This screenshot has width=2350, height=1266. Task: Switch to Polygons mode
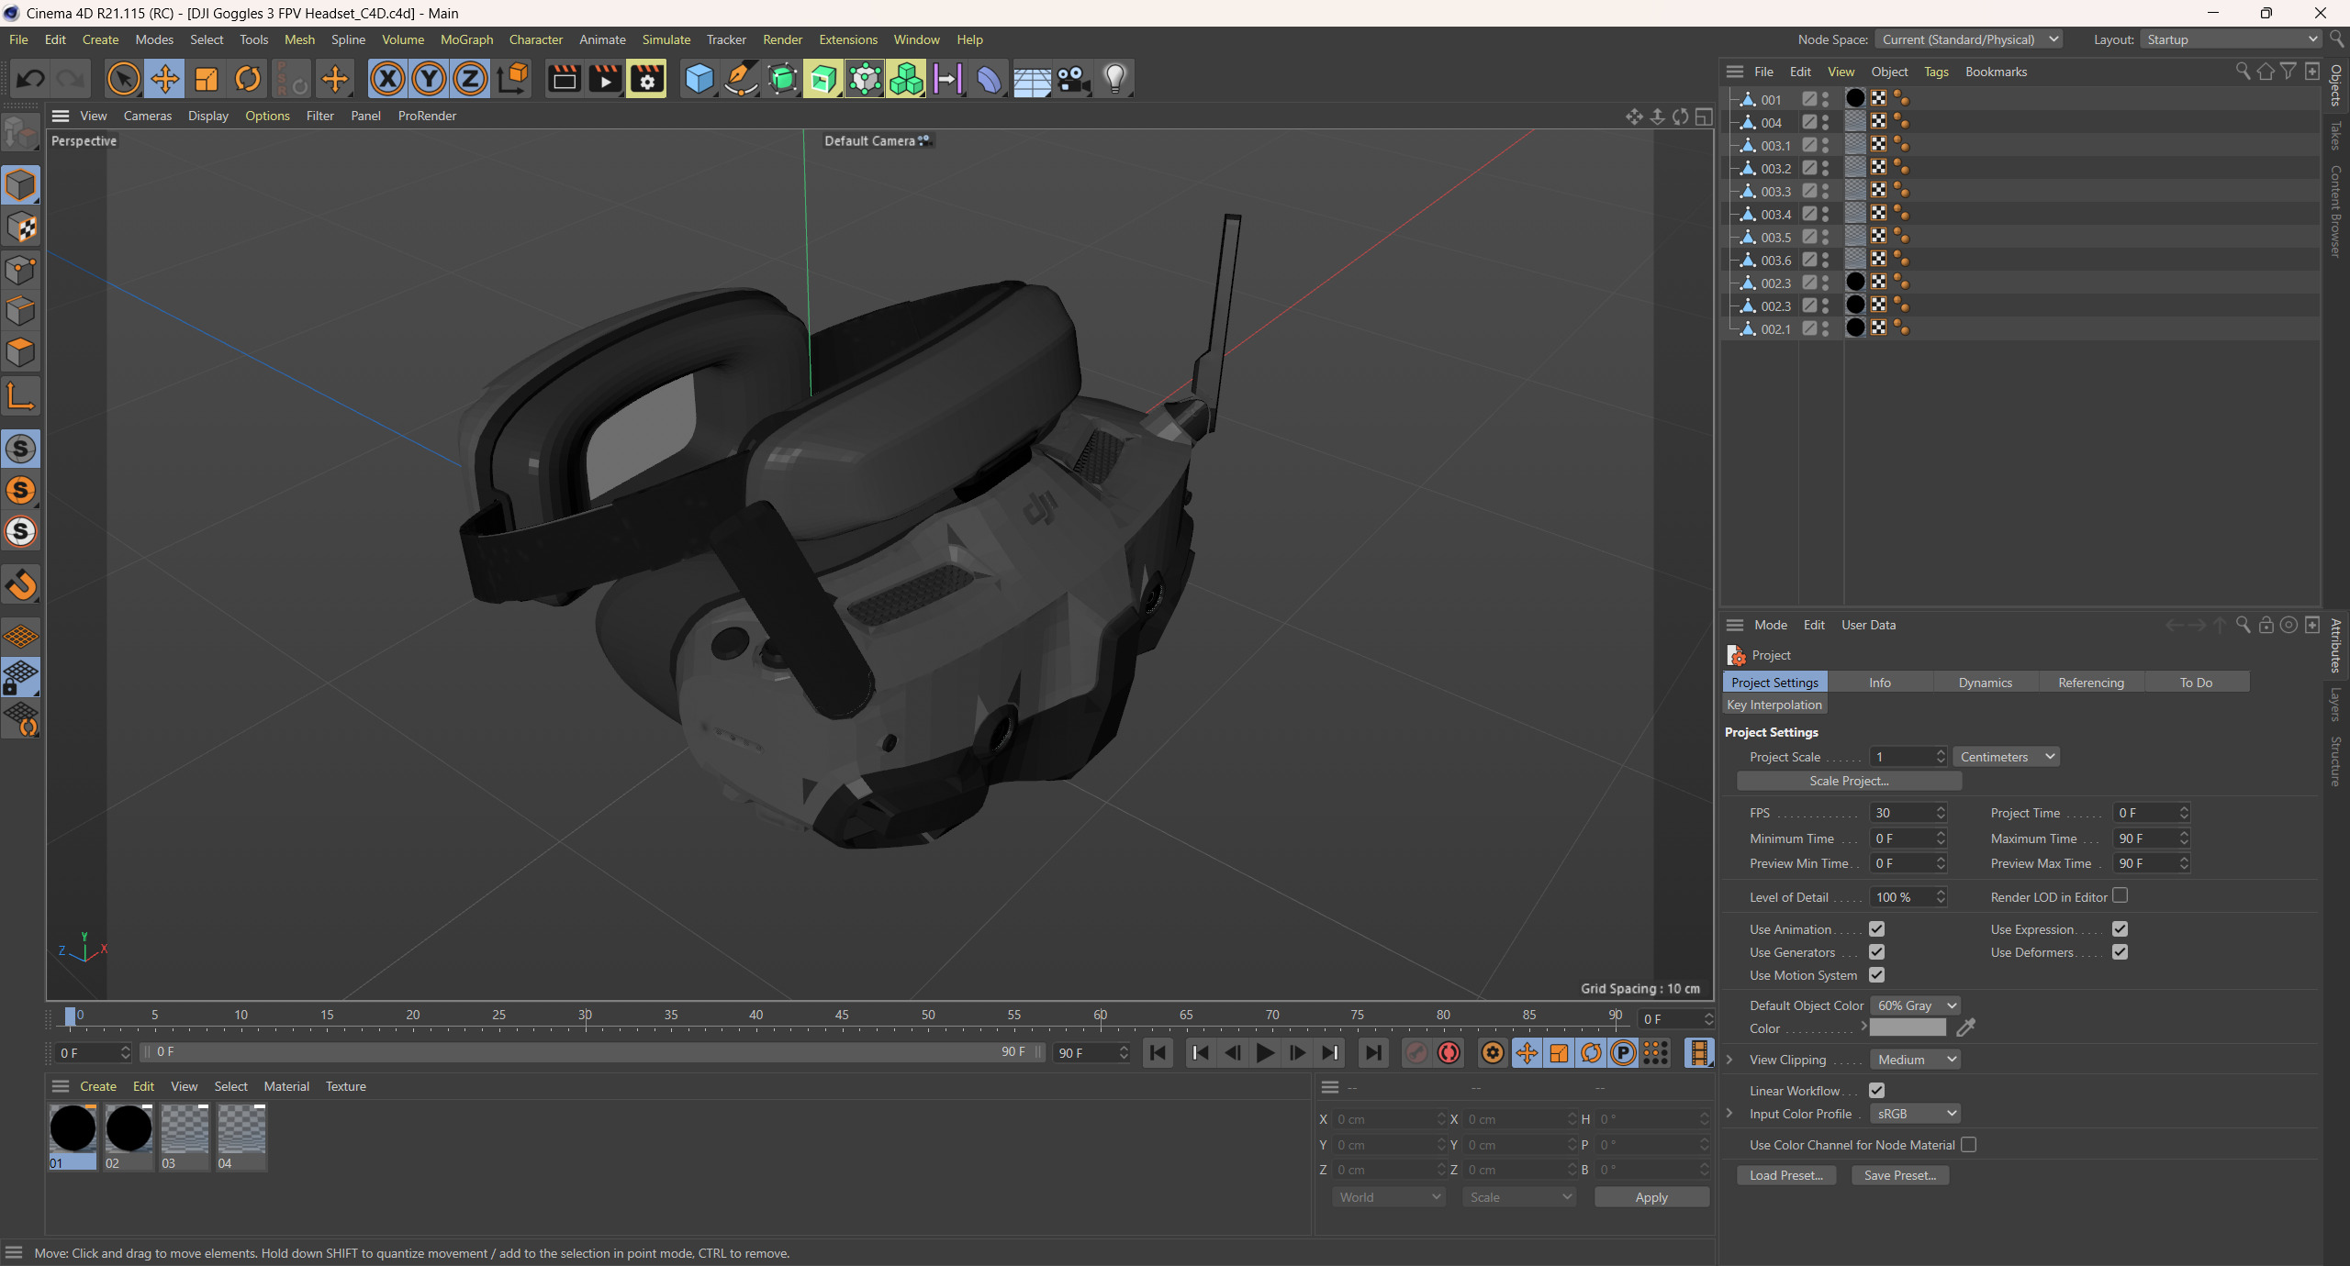point(21,352)
